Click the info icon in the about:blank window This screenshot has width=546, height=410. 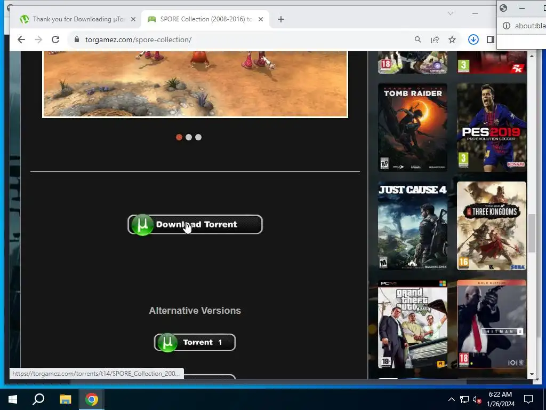(507, 26)
